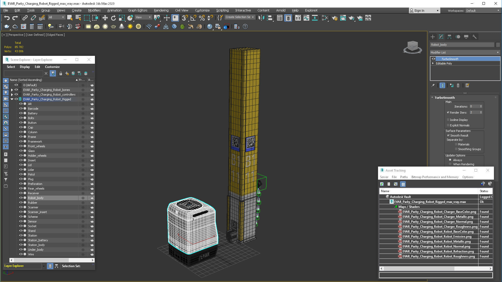
Task: Open the Workspaces Default dropdown
Action: tap(483, 11)
